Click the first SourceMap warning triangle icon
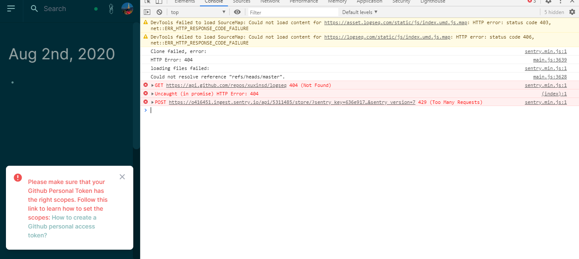Image resolution: width=579 pixels, height=259 pixels. click(146, 22)
